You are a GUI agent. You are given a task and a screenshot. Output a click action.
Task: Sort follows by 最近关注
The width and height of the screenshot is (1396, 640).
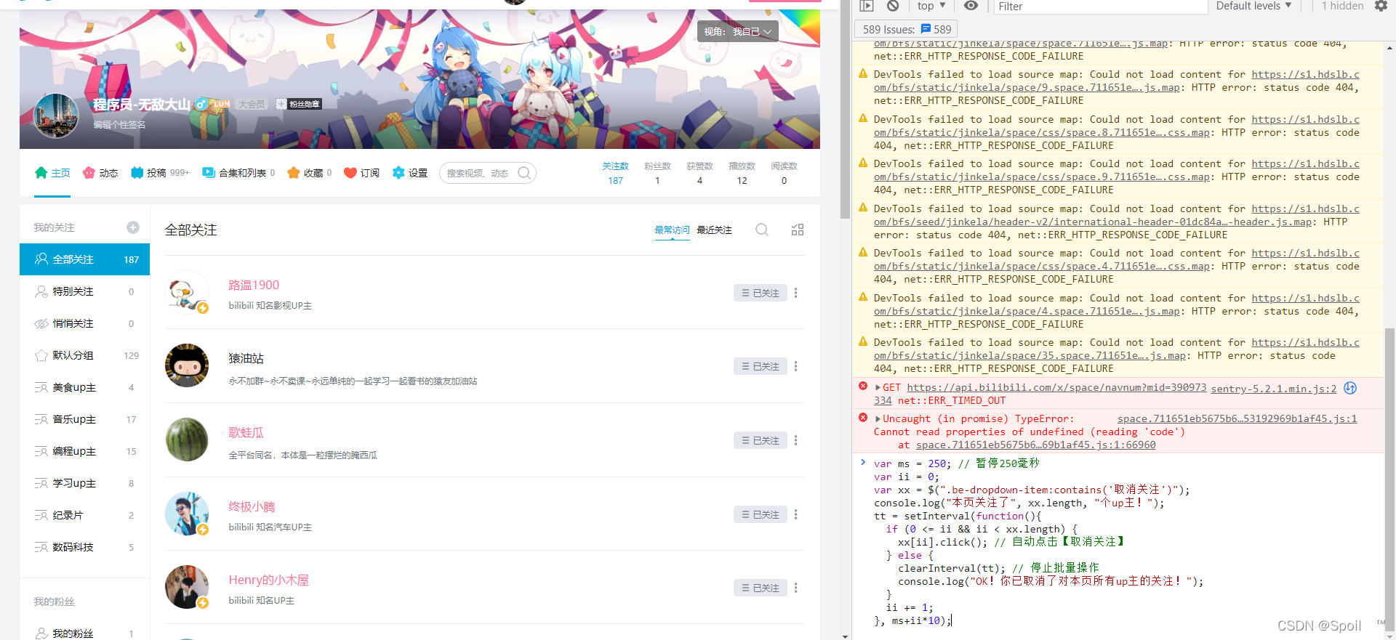(x=714, y=230)
